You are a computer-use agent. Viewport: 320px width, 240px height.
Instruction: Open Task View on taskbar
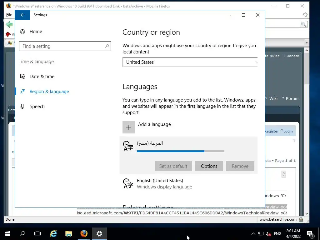(37, 234)
